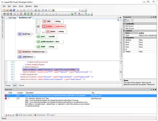Image resolution: width=158 pixels, height=121 pixels.
Task: Open the Edit menu
Action: (9, 6)
